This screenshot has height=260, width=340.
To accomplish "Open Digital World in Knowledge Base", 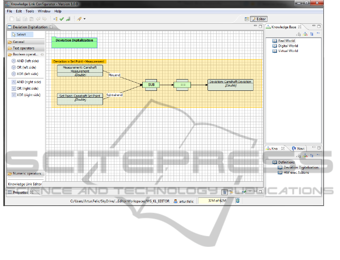I will pos(288,46).
